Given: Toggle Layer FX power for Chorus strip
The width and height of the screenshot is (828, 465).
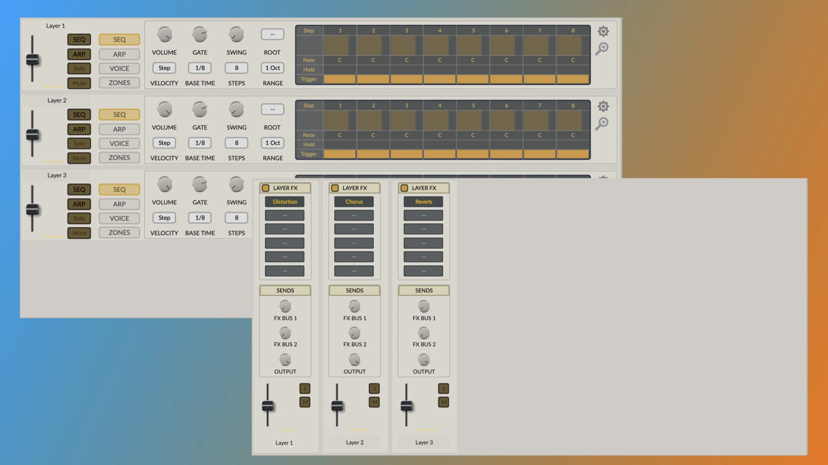Looking at the screenshot, I should pyautogui.click(x=335, y=188).
